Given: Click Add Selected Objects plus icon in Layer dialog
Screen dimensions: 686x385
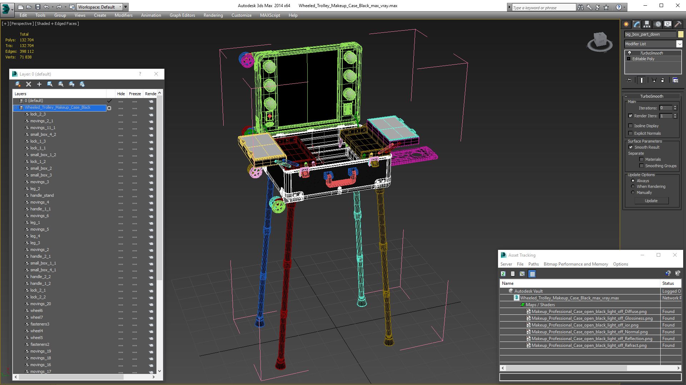Looking at the screenshot, I should [x=39, y=84].
